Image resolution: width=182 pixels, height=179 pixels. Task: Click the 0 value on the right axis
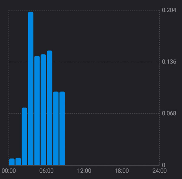(164, 165)
